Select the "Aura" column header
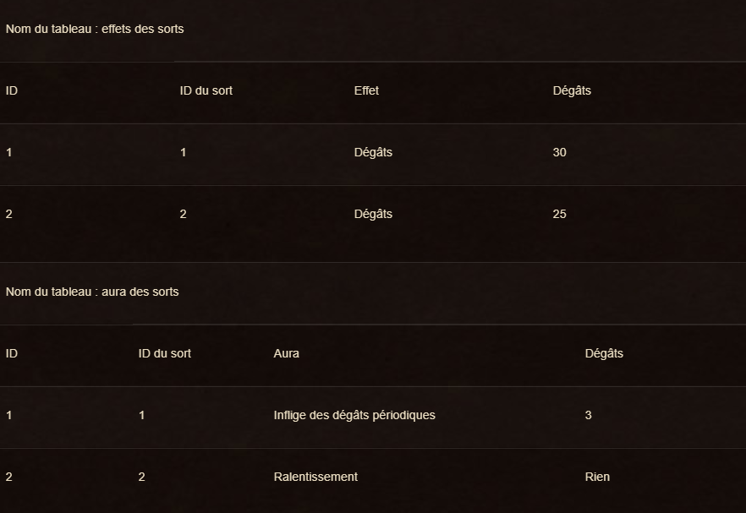The height and width of the screenshot is (513, 746). point(286,353)
